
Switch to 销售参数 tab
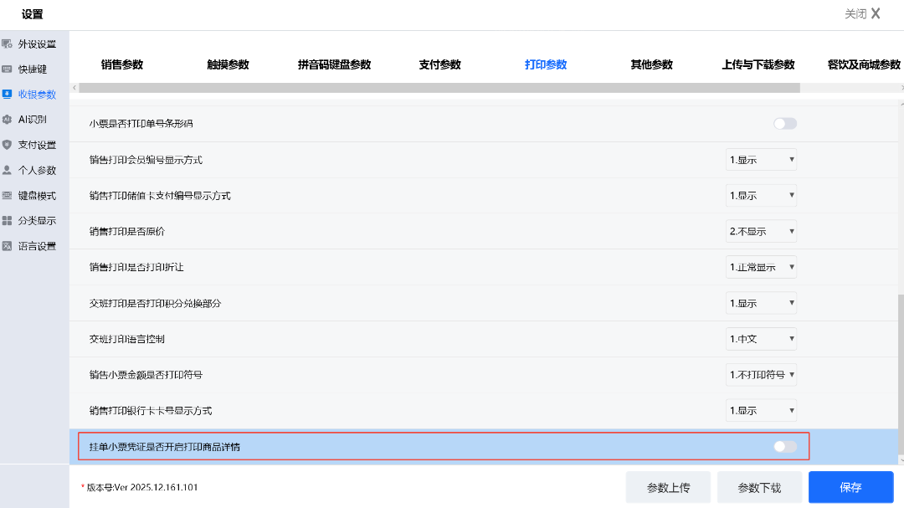coord(122,65)
